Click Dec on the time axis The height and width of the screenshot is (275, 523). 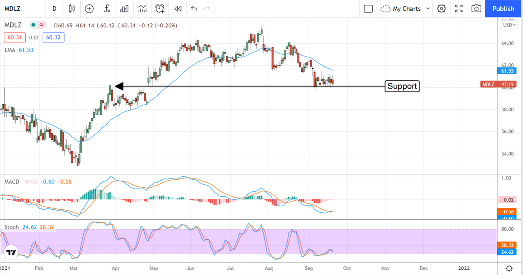coord(424,268)
